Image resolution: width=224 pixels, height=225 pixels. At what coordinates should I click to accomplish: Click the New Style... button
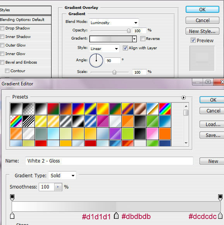202,31
